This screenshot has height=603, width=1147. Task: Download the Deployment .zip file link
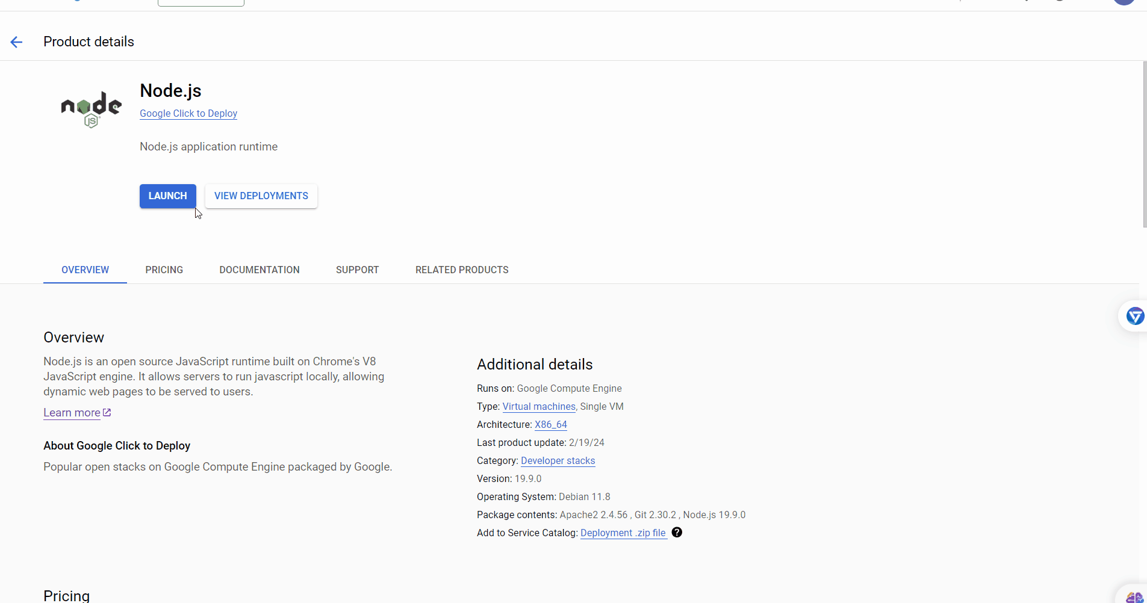pyautogui.click(x=623, y=533)
